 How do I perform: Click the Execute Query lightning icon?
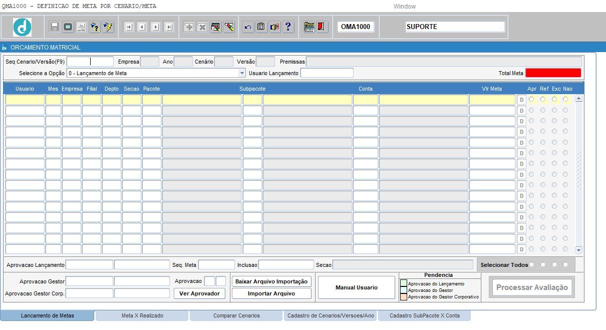coord(108,27)
